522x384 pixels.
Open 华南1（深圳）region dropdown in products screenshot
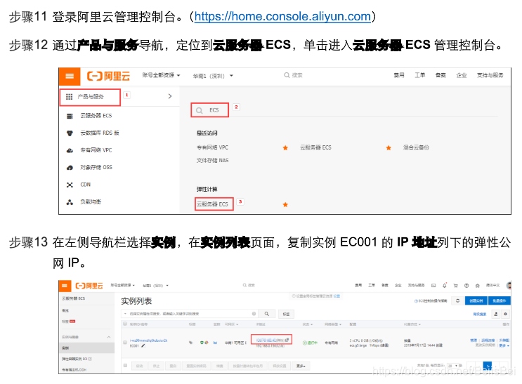click(213, 76)
